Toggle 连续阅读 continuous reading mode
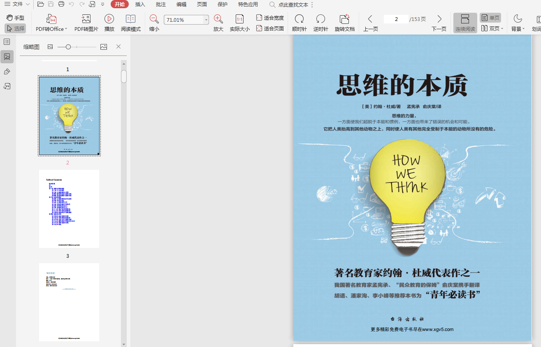The image size is (541, 347). 465,23
